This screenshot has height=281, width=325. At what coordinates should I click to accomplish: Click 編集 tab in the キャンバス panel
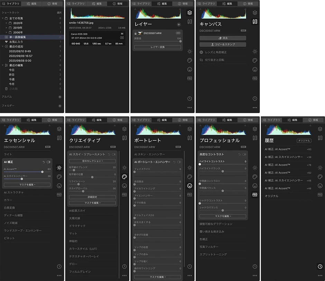pos(227,4)
